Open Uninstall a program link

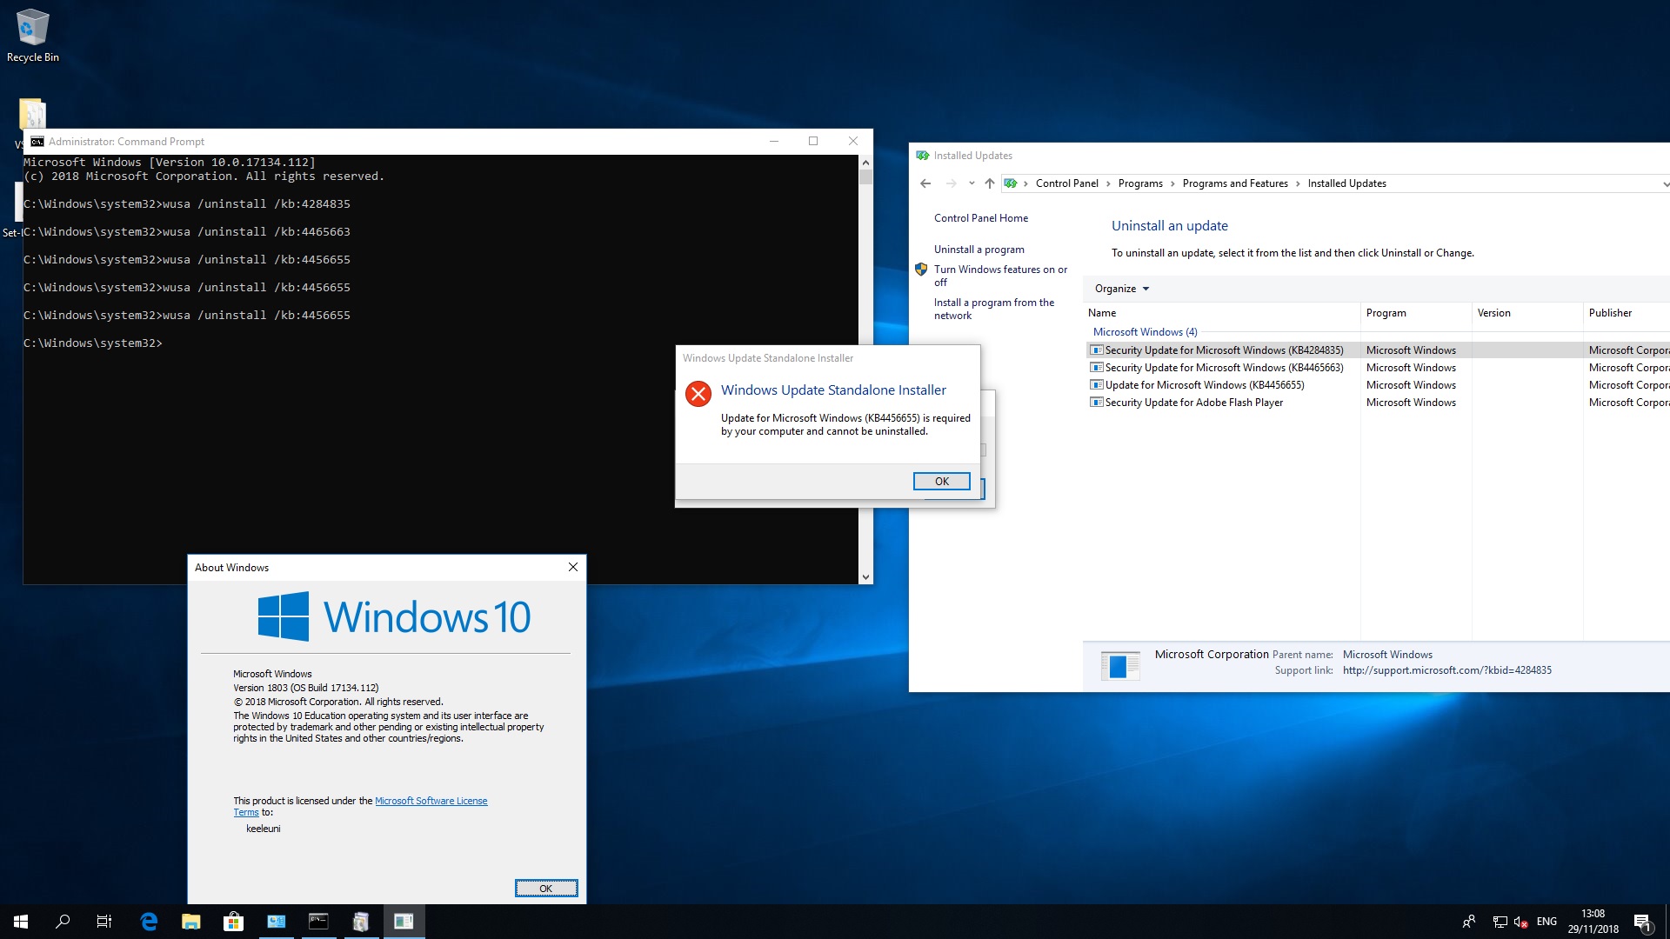[x=979, y=250]
